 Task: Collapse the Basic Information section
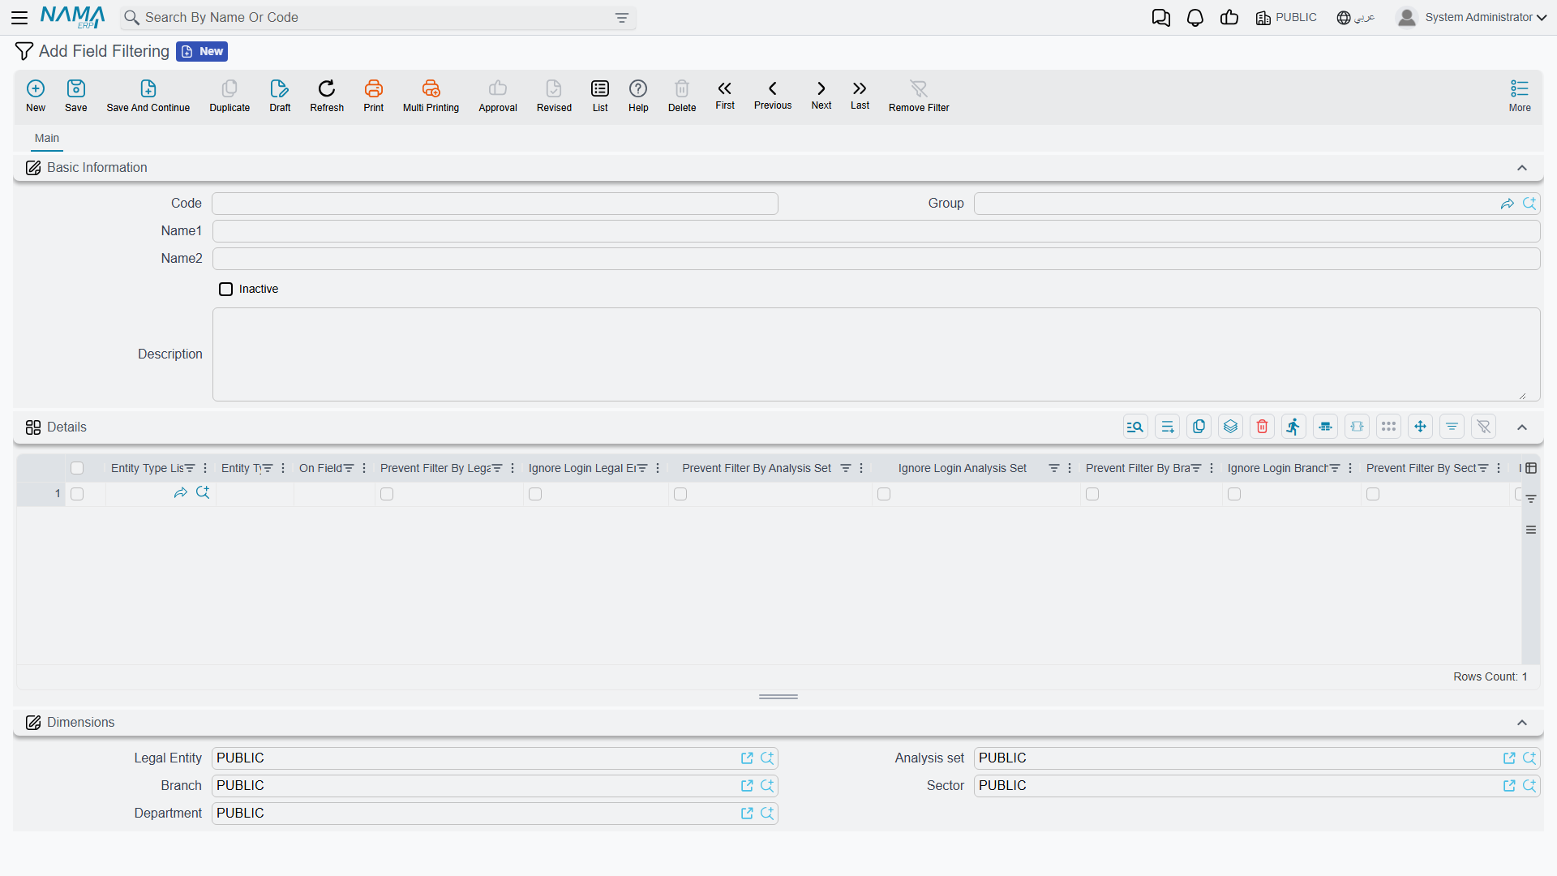[x=1522, y=168]
